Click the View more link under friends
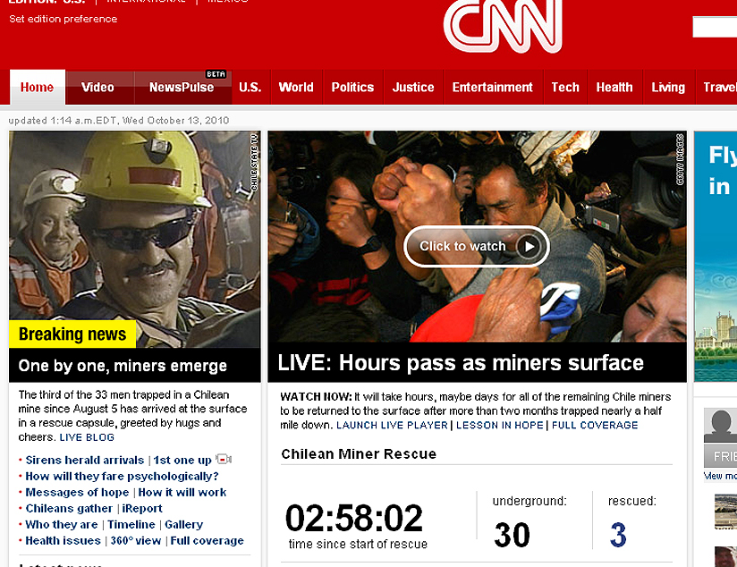The height and width of the screenshot is (567, 737). [x=720, y=476]
